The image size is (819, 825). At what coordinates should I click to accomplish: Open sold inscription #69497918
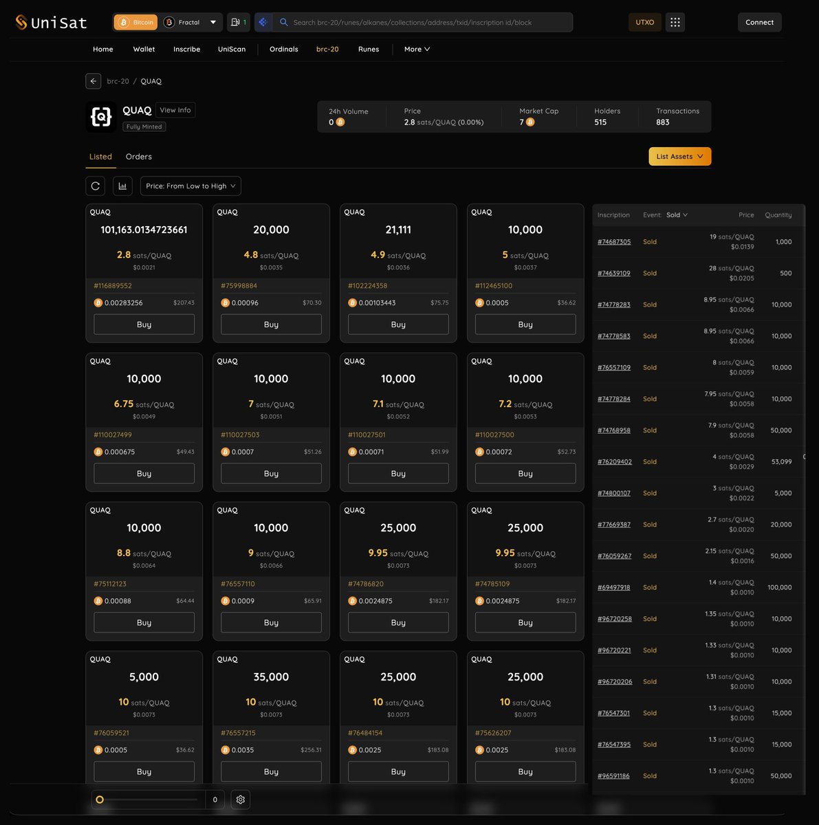614,588
